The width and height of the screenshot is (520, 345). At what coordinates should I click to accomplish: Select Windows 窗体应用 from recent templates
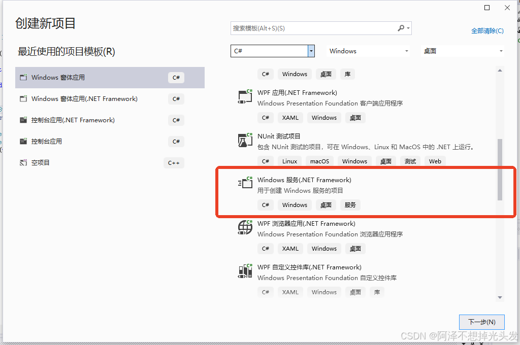(110, 78)
